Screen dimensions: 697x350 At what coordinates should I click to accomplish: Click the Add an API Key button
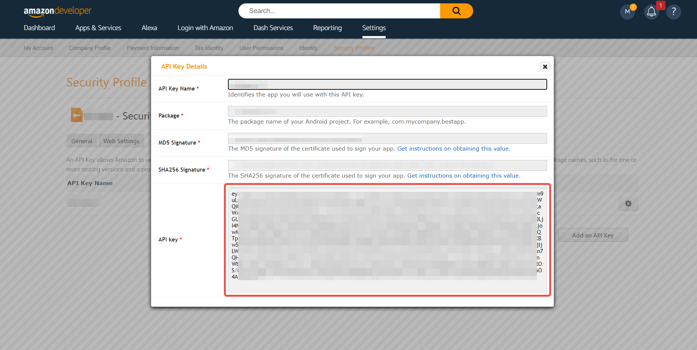coord(593,235)
